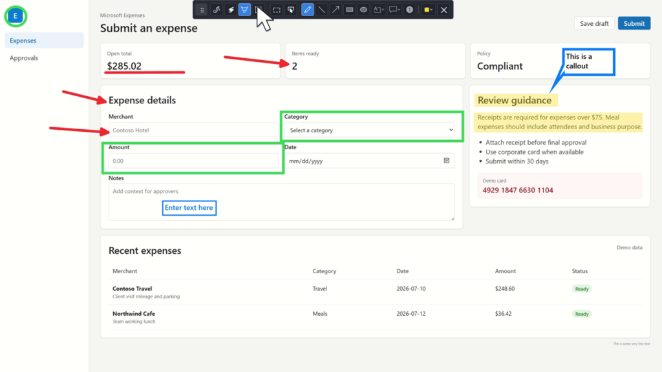Grab the annotation toolbar drag handle
The height and width of the screenshot is (372, 662).
tap(202, 10)
